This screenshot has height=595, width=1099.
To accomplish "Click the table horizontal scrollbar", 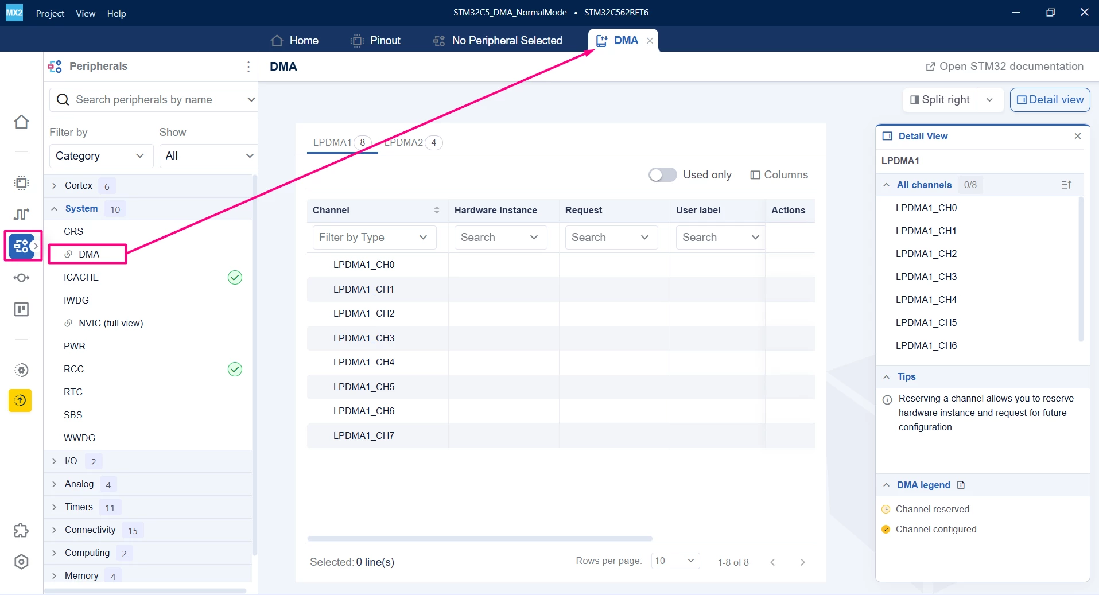I will click(x=480, y=539).
